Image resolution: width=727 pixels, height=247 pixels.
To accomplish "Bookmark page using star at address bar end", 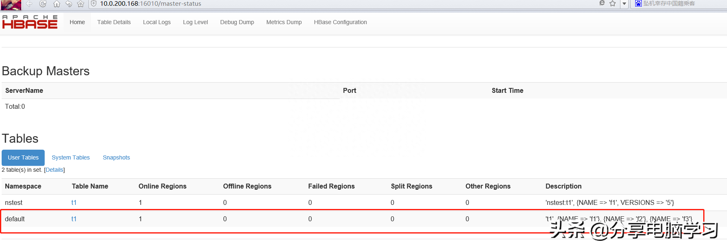I will click(613, 3).
